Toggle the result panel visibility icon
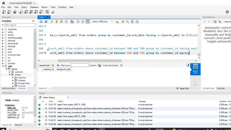231x130 pixels. (x=188, y=65)
